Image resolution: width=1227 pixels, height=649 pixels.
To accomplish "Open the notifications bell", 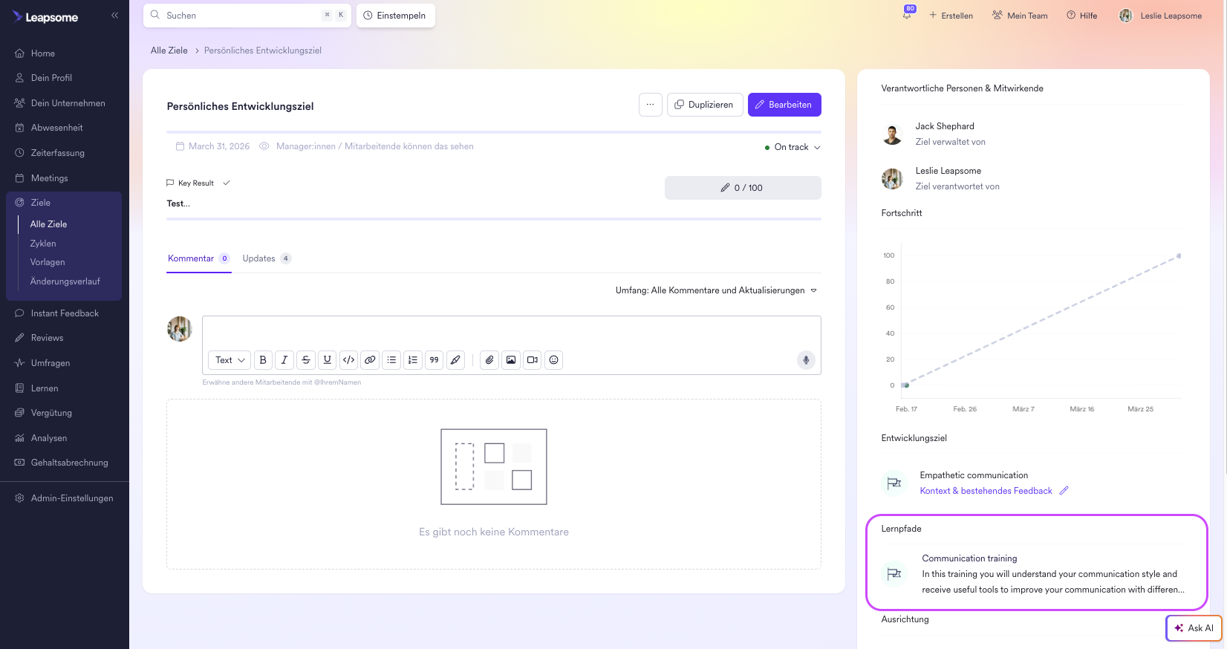I will [907, 15].
